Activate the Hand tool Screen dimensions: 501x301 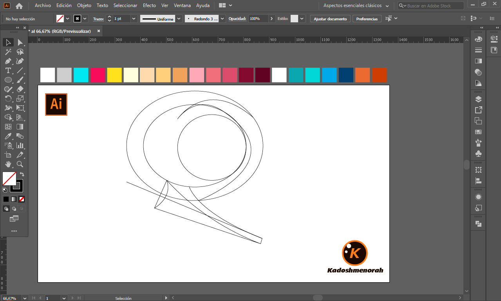pyautogui.click(x=8, y=164)
